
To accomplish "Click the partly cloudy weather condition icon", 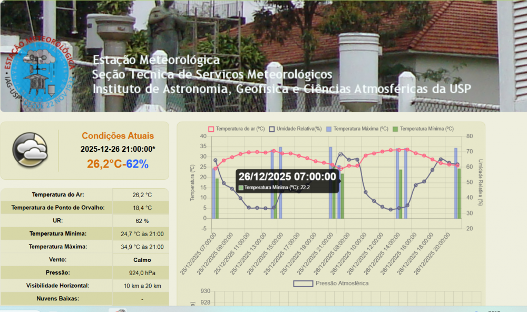I will (30, 150).
